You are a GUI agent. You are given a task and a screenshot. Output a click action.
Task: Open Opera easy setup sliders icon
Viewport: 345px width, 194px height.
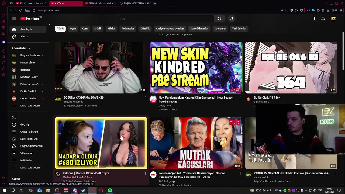341,10
